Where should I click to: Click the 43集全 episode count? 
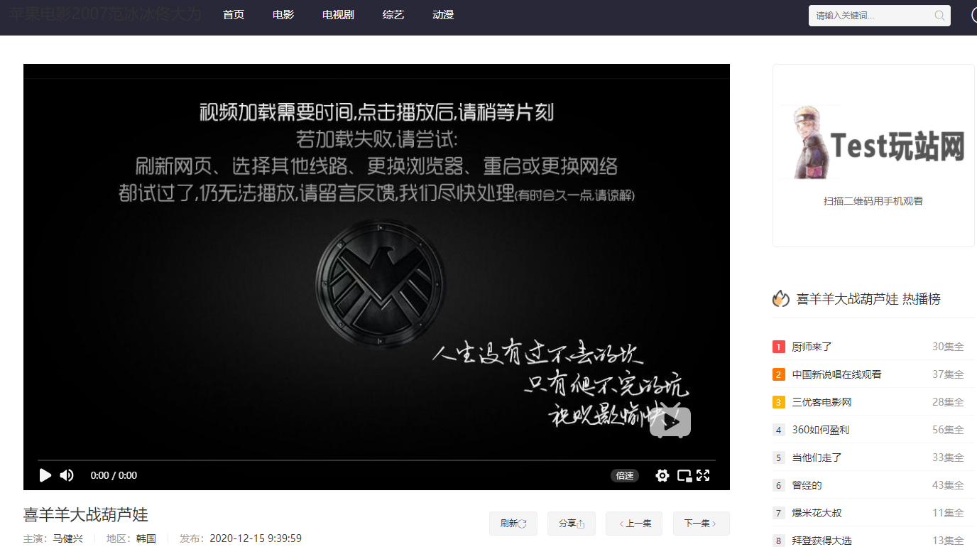click(948, 485)
